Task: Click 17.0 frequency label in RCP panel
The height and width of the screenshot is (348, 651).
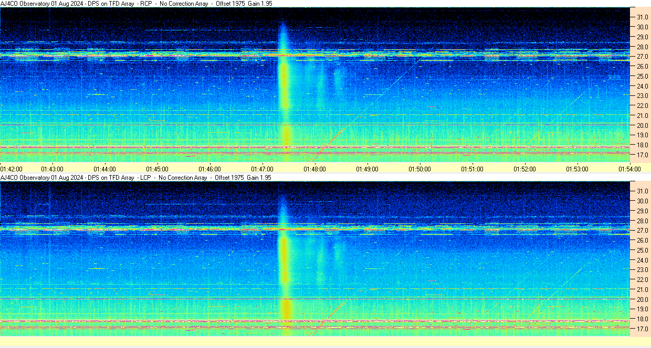Action: click(x=643, y=155)
